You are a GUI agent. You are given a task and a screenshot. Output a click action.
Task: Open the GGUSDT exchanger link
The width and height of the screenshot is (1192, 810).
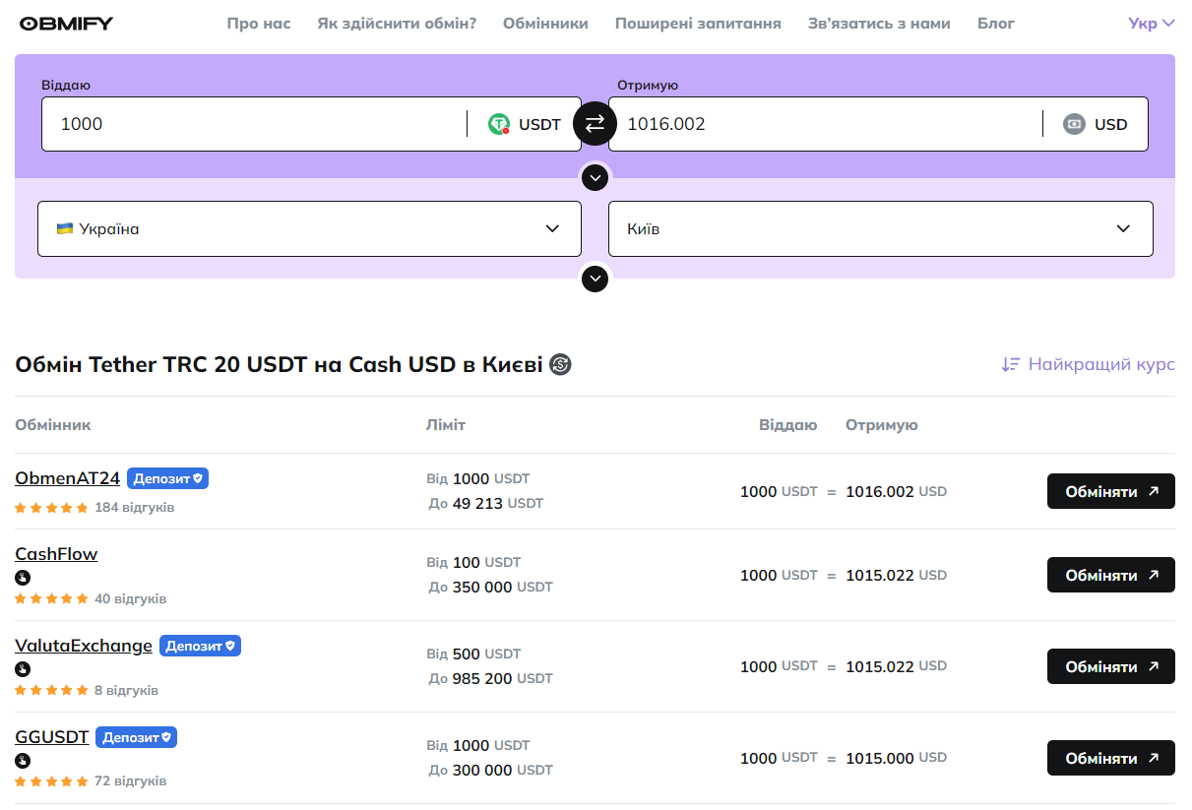pyautogui.click(x=52, y=737)
